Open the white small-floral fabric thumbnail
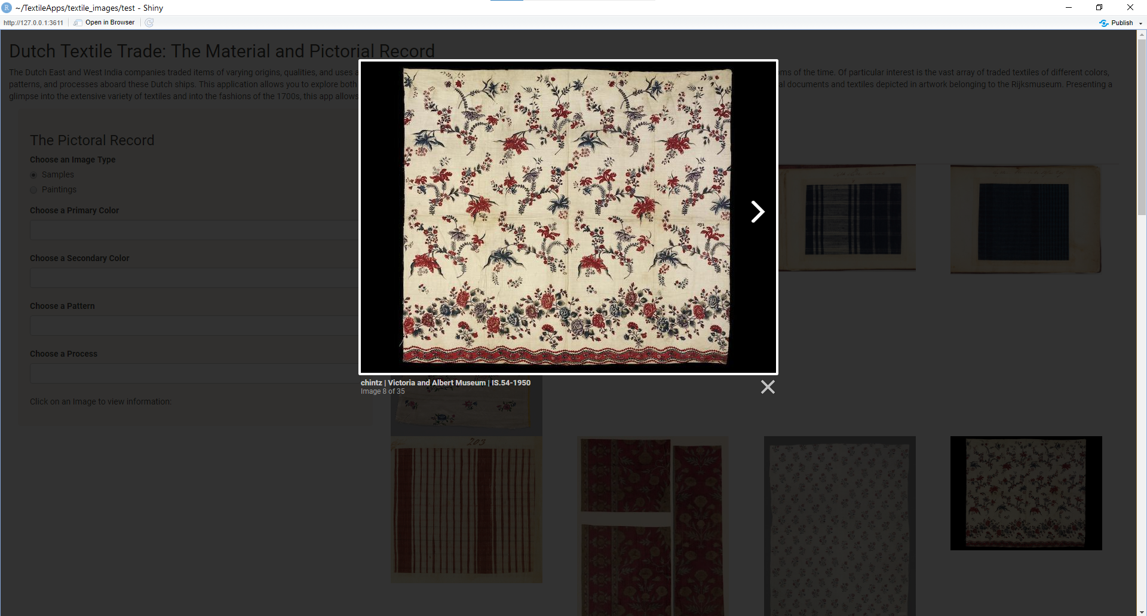The height and width of the screenshot is (616, 1147). click(x=839, y=526)
